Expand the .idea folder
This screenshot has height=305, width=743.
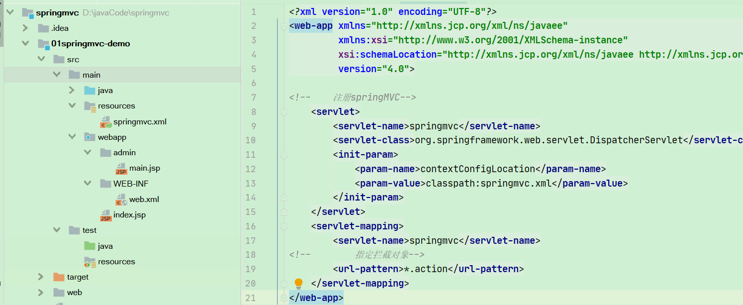point(25,28)
